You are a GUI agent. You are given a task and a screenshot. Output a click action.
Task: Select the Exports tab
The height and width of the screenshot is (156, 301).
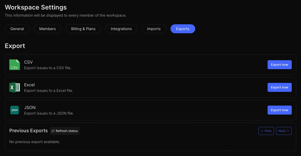[183, 29]
